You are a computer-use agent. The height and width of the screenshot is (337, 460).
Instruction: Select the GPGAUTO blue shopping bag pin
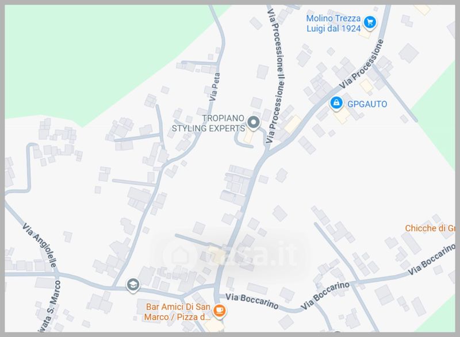pyautogui.click(x=336, y=104)
